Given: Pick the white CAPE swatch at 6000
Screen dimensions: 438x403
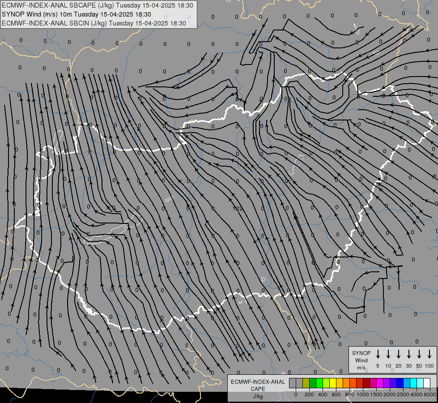Looking at the screenshot, I should 426,383.
